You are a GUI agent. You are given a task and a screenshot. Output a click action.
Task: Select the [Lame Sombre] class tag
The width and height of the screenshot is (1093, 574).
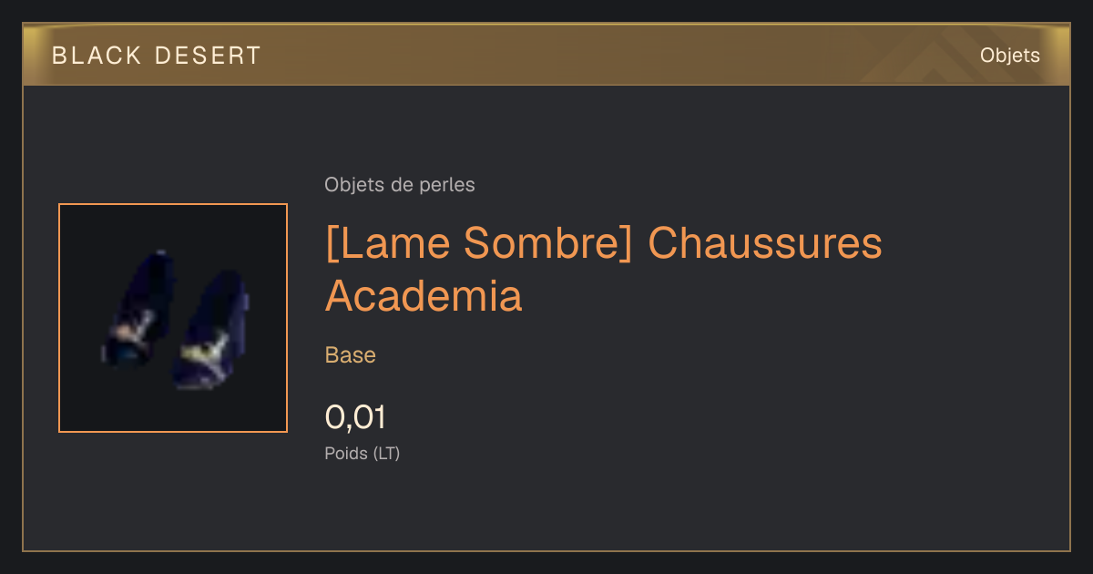coord(478,243)
